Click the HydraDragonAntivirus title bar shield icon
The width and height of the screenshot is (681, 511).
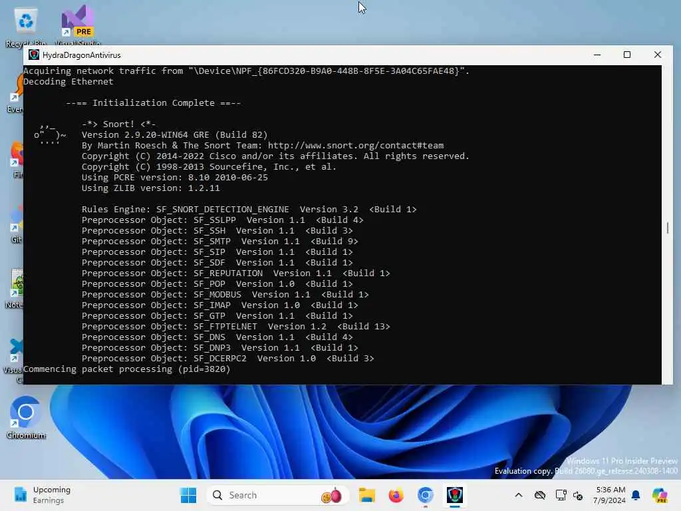tap(34, 55)
